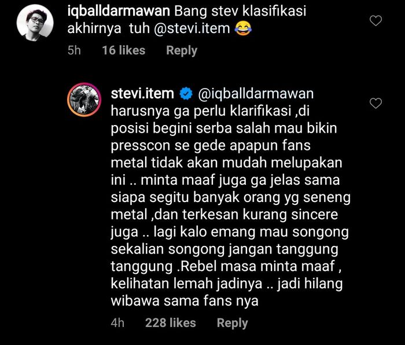Open the stevi.item username on the reply

click(142, 94)
